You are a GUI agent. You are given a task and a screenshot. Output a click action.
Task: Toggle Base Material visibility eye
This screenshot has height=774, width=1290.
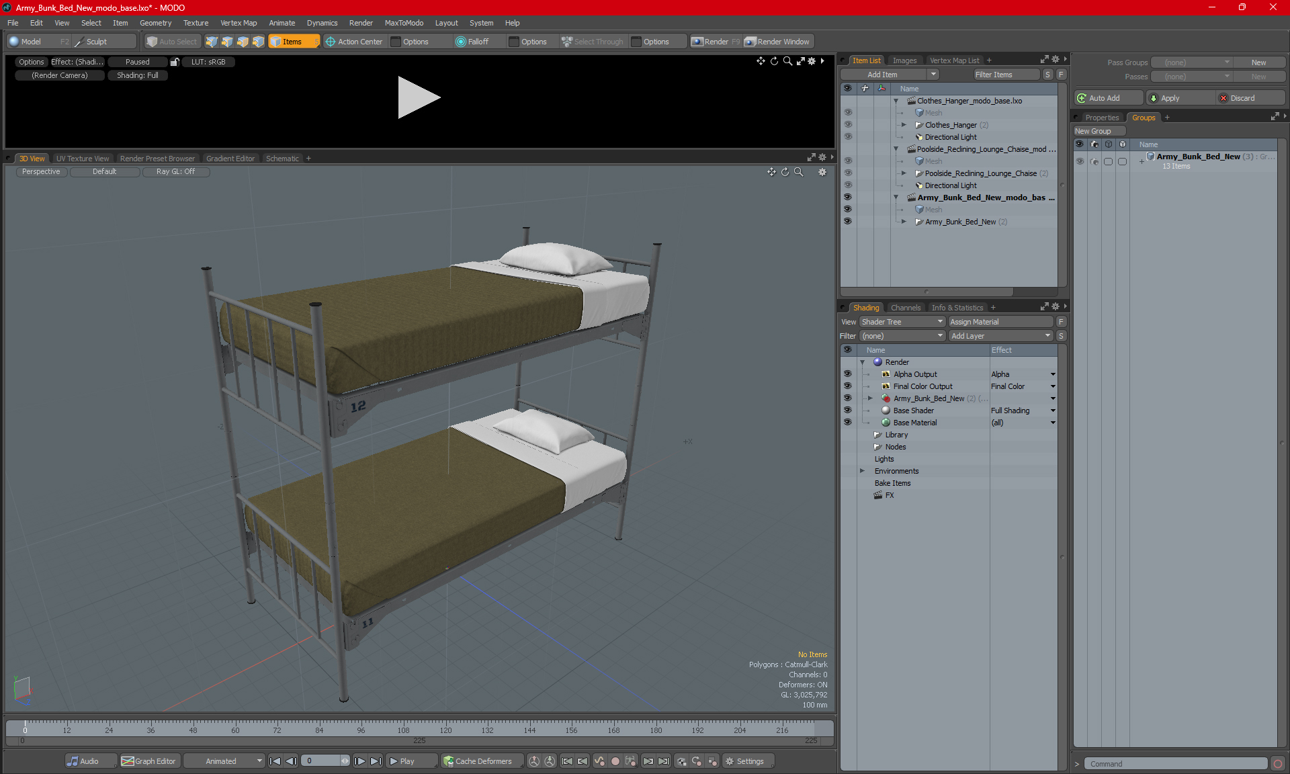coord(848,423)
